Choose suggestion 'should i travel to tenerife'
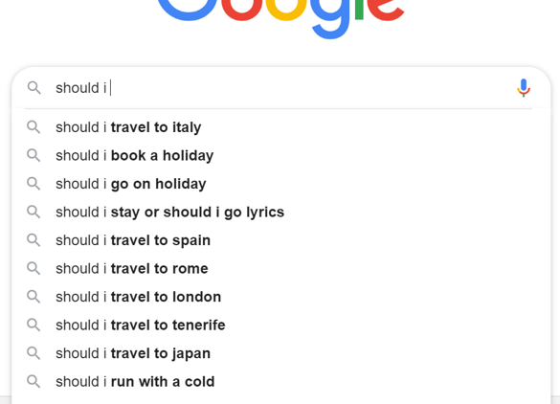 point(281,325)
